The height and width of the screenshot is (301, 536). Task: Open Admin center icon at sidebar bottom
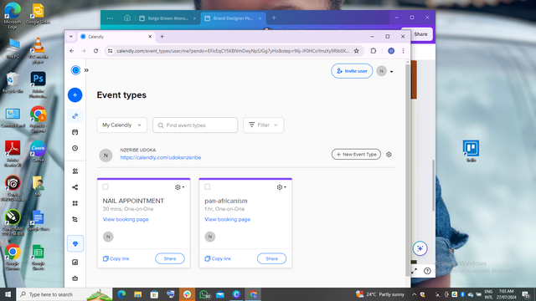75,278
